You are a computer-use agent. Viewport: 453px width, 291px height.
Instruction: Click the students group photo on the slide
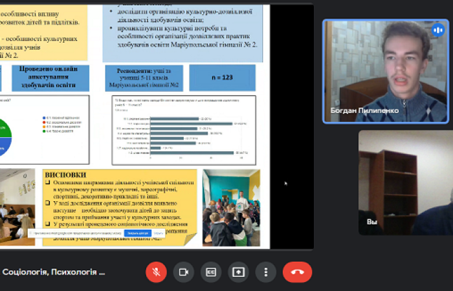tap(230, 208)
